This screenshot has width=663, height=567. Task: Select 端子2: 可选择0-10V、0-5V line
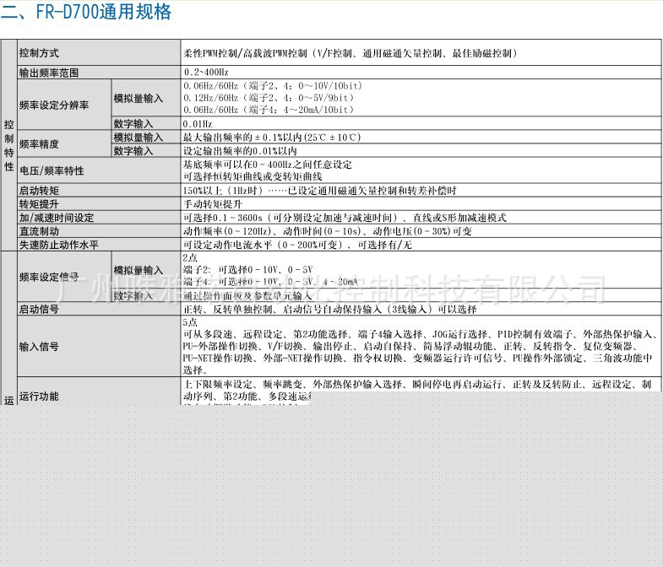coord(247,269)
